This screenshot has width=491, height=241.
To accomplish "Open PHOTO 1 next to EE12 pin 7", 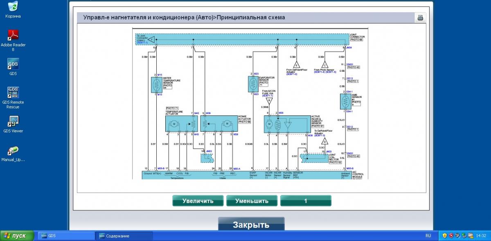I will pyautogui.click(x=353, y=81).
